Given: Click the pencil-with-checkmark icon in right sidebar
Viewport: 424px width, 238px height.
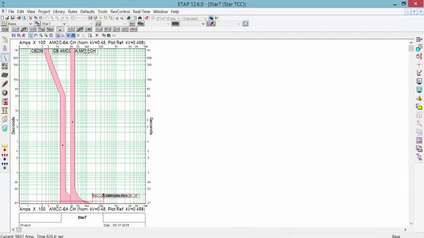Looking at the screenshot, I should [x=419, y=73].
